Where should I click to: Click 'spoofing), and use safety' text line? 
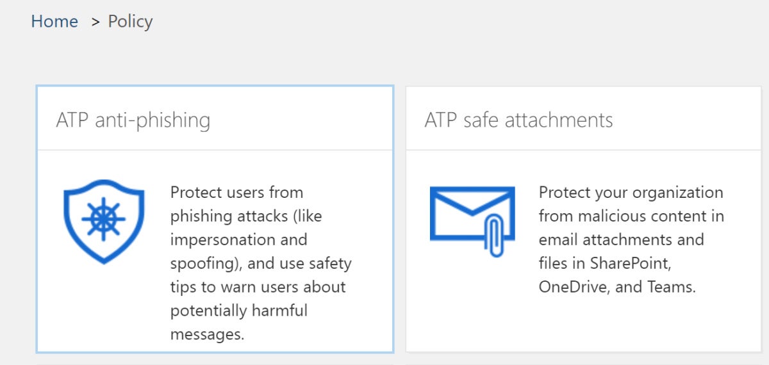coord(261,263)
